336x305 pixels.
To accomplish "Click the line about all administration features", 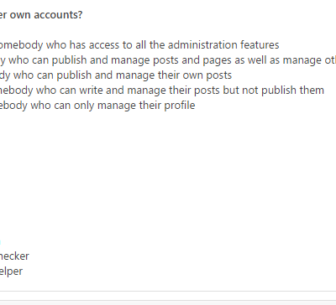I will pos(139,45).
